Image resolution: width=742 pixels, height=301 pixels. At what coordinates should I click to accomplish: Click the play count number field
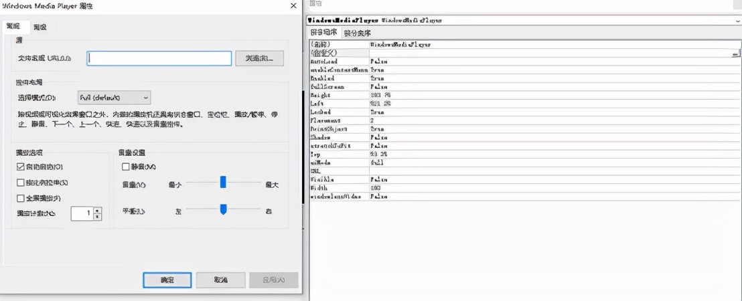82,213
